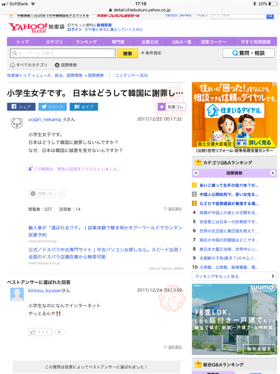Click 物件を探す on SUUMO ad
This screenshot has width=280, height=374.
click(259, 349)
